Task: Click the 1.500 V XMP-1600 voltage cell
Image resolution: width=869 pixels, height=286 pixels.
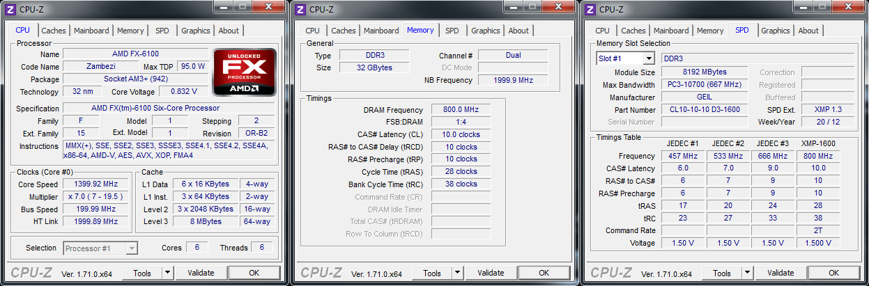Action: pos(818,244)
